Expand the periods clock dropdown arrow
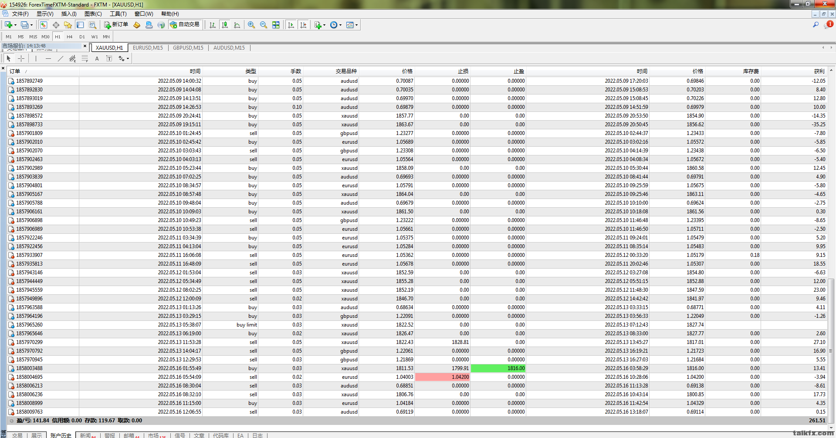This screenshot has width=836, height=438. (341, 25)
